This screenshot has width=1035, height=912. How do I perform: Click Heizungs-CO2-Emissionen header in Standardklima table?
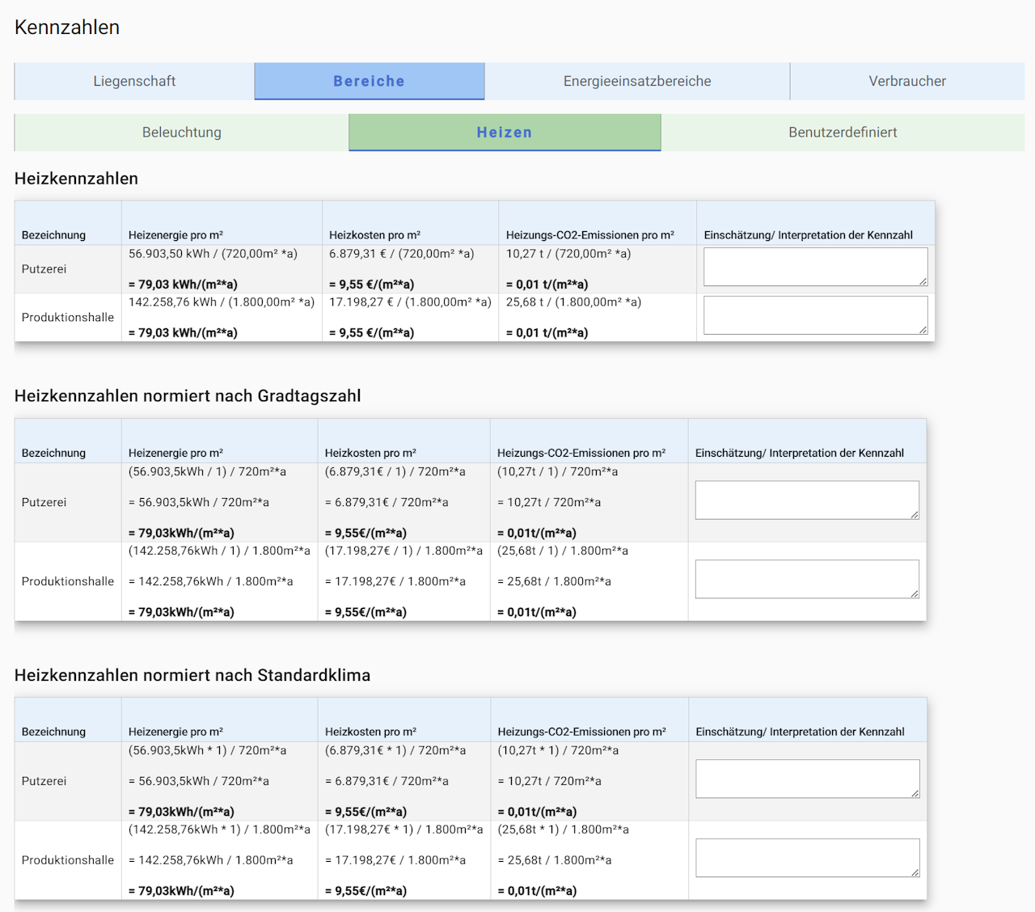tap(581, 732)
